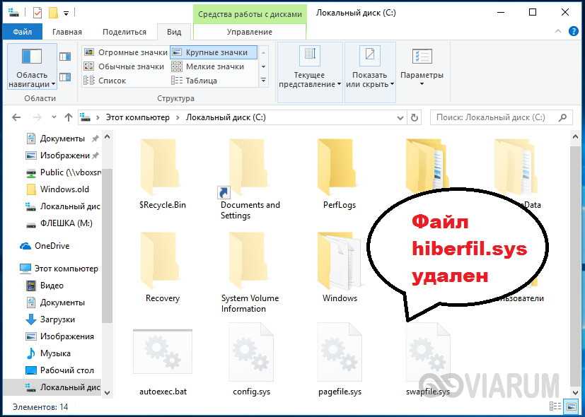Viewport: 585px width, 417px height.
Task: Switch to the Главная ribbon tab
Action: (x=66, y=32)
